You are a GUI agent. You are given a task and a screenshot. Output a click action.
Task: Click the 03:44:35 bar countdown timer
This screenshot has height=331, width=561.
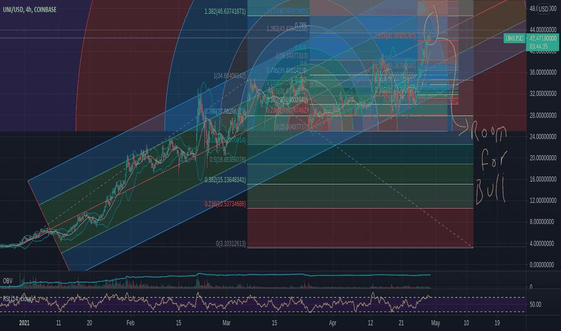pyautogui.click(x=539, y=46)
